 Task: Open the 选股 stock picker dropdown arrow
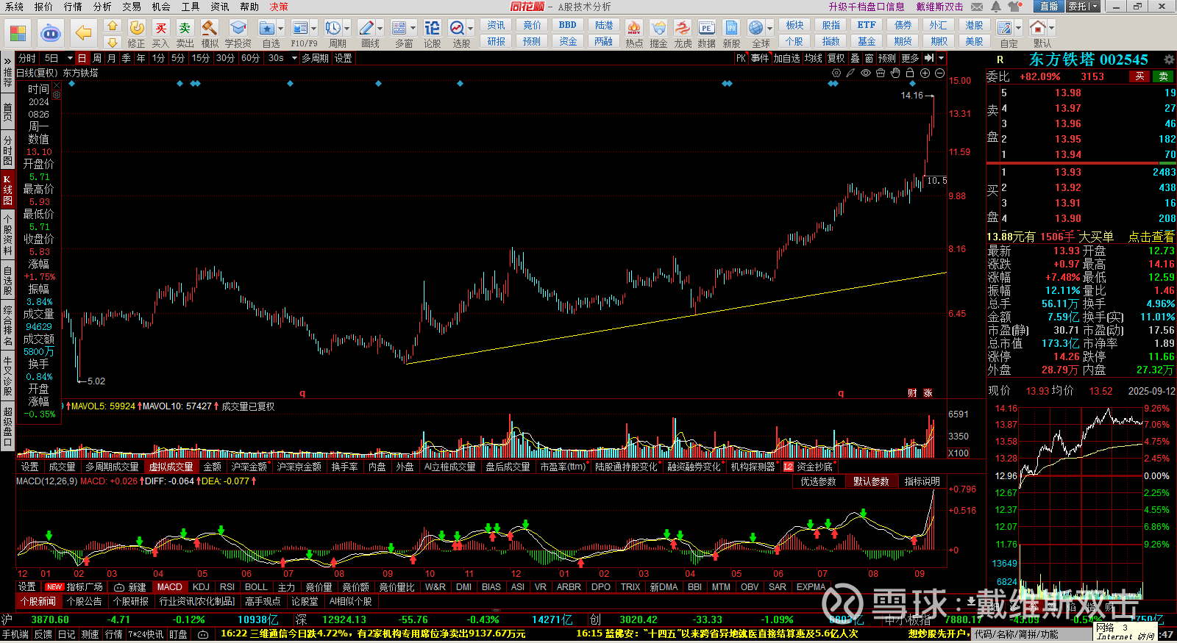tap(470, 29)
